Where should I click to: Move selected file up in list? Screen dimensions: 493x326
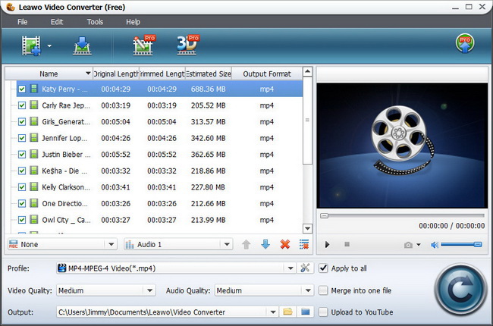pyautogui.click(x=246, y=244)
